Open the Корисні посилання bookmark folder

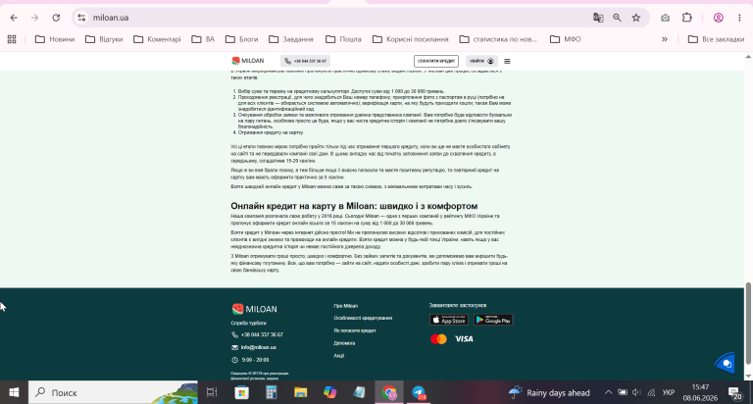(x=411, y=39)
